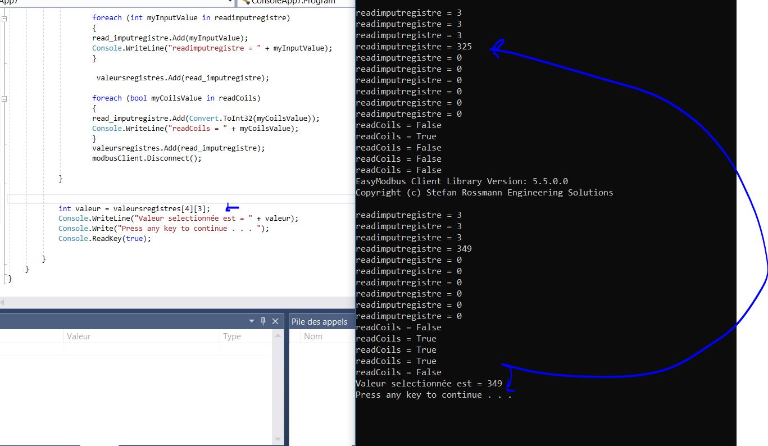The image size is (768, 446).
Task: Click console line 'EasyModbus Client Library Version: 5.5.0.0'
Action: (462, 181)
